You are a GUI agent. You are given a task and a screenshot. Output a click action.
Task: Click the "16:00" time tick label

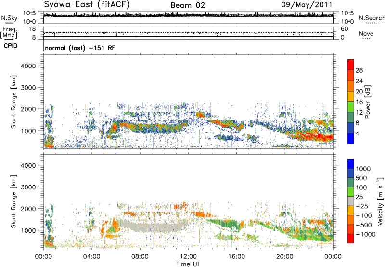(236, 257)
